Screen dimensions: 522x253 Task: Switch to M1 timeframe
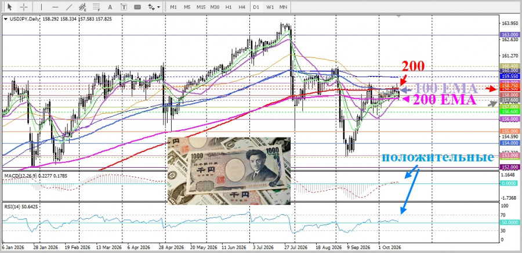(173, 6)
